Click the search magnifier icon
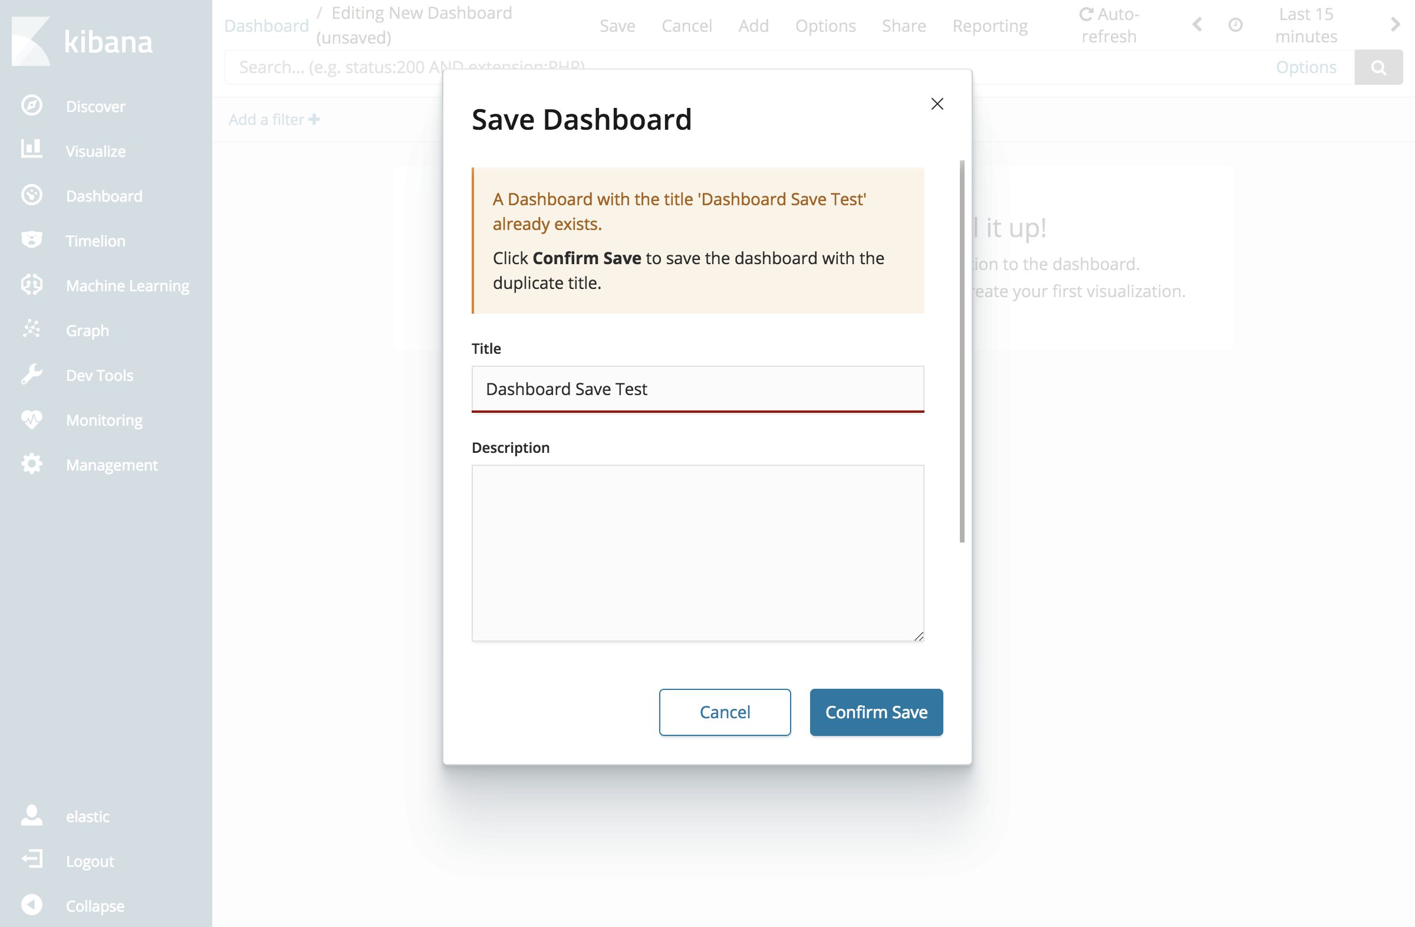The width and height of the screenshot is (1415, 927). tap(1378, 67)
